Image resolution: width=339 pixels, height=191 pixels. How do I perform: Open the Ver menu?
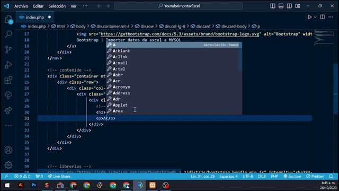(74, 6)
